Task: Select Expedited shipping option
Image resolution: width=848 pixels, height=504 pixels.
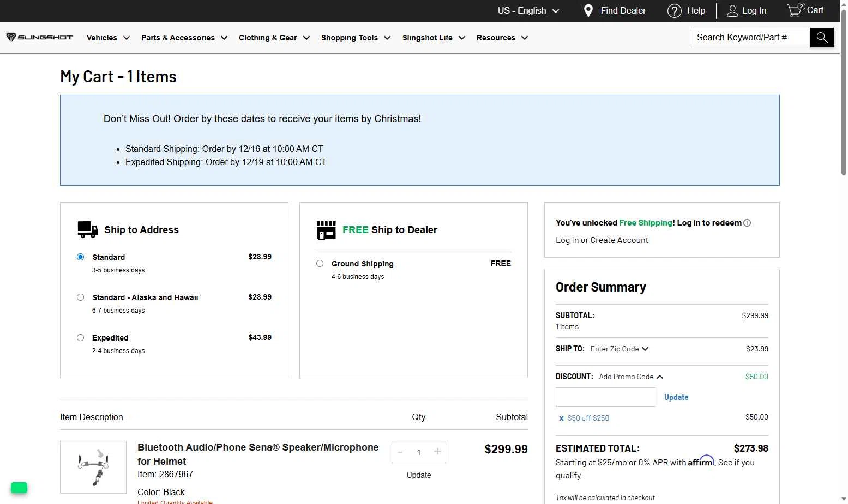Action: pos(80,337)
